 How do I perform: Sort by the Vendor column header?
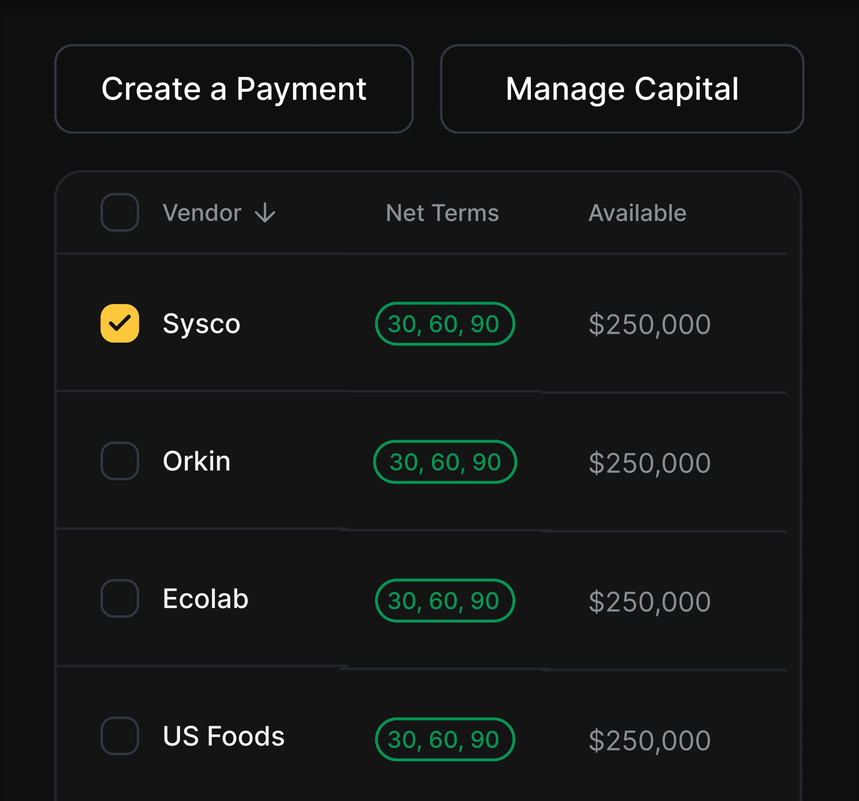[x=202, y=213]
